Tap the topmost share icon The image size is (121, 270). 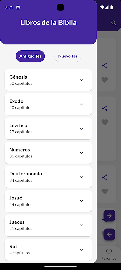pos(105,65)
